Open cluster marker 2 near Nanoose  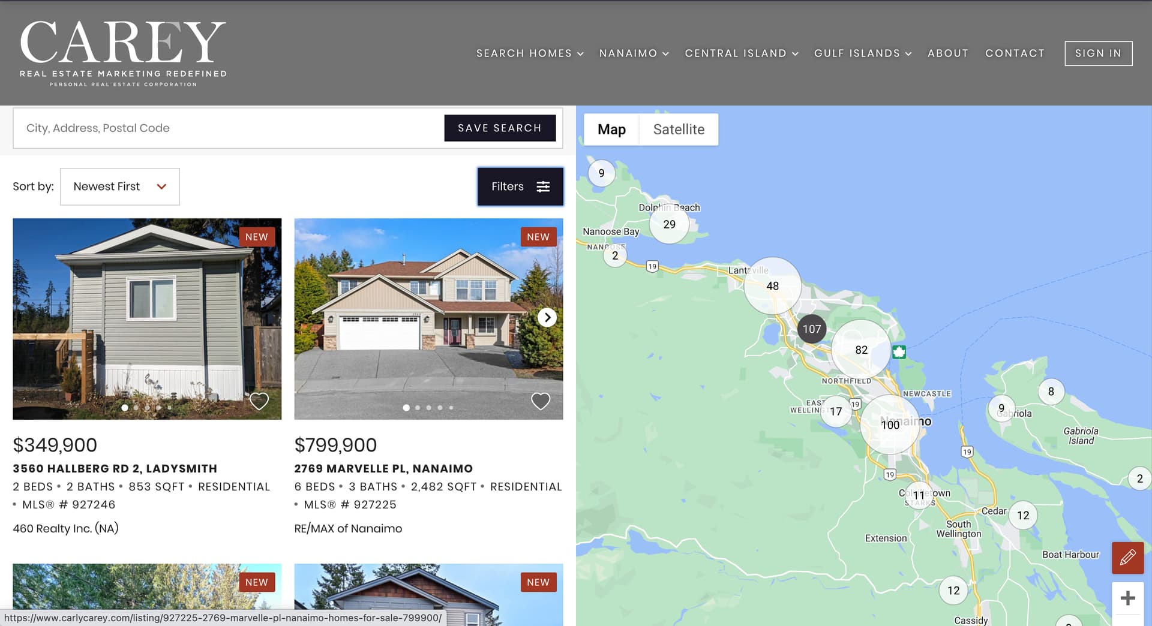pos(615,255)
